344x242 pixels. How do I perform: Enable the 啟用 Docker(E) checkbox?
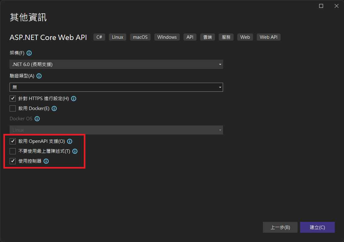click(13, 108)
